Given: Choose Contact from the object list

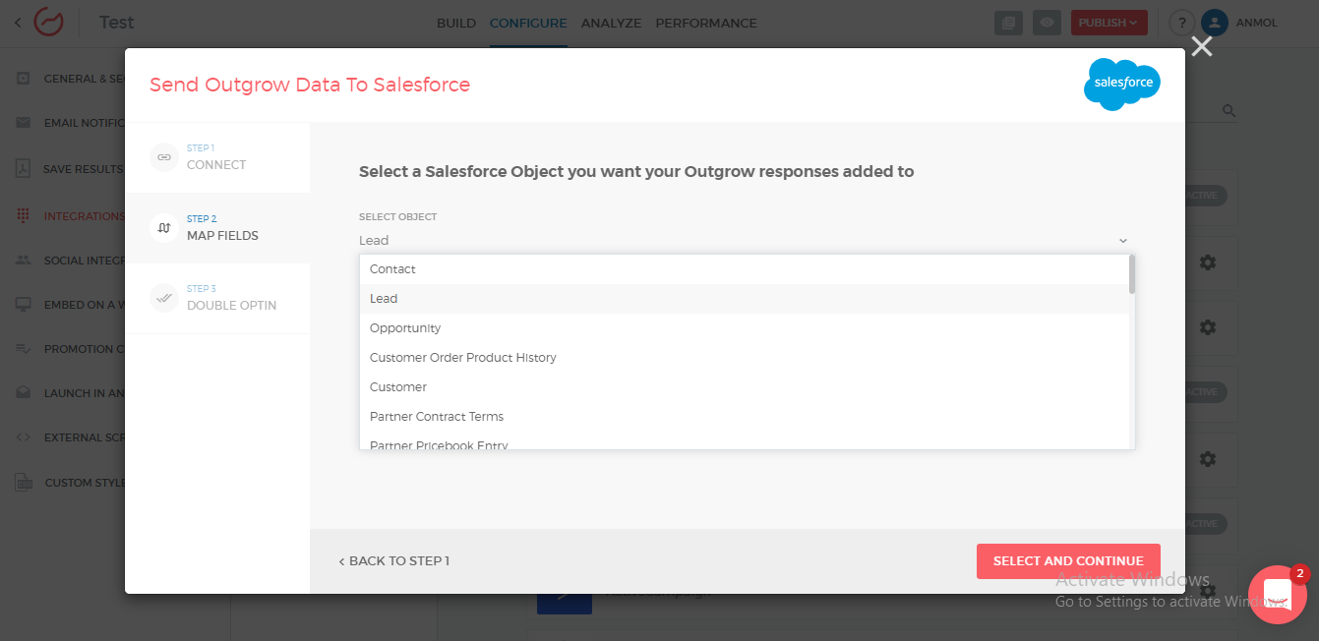Looking at the screenshot, I should coord(747,269).
